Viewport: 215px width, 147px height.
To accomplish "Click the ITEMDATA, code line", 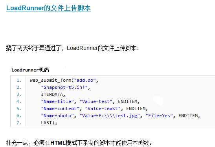I will pos(53,94).
